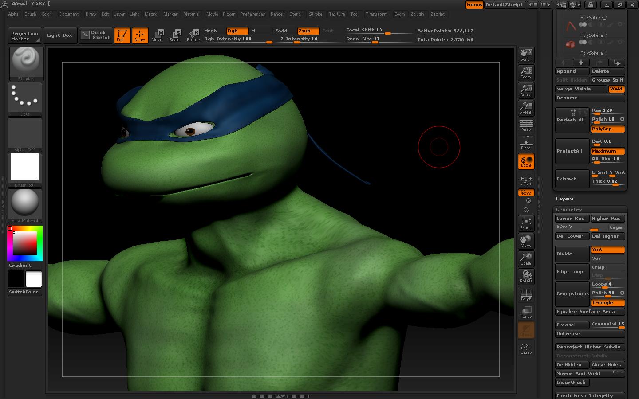Open the Material menu
Screen dimensions: 639x399
(191, 14)
